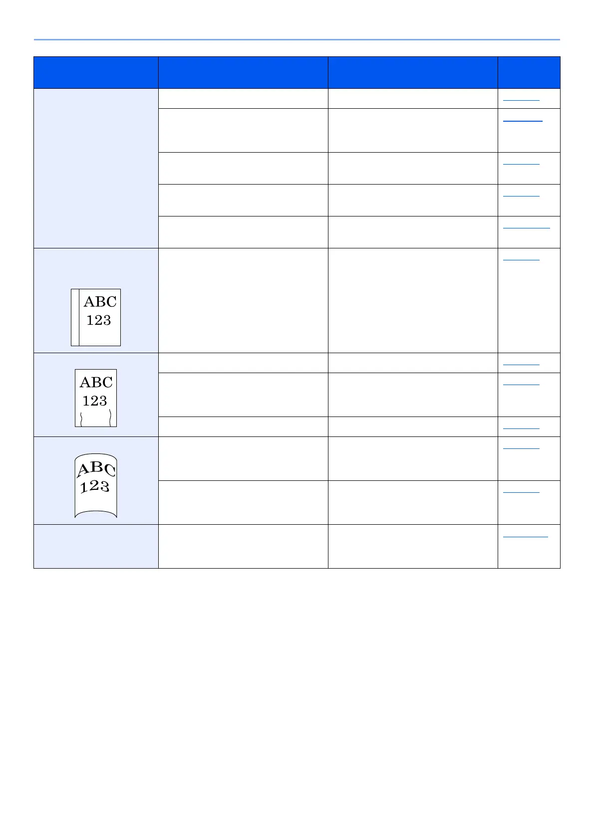
Task: Open the second link in the curled-page section
Action: pos(521,492)
